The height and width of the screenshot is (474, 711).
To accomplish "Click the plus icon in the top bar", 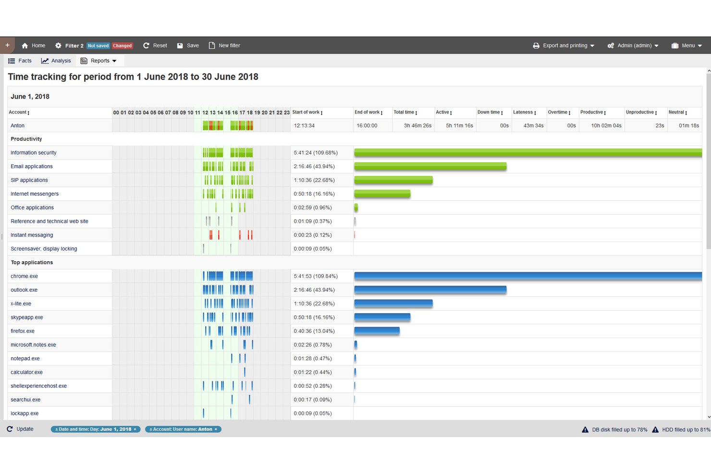I will pos(7,45).
